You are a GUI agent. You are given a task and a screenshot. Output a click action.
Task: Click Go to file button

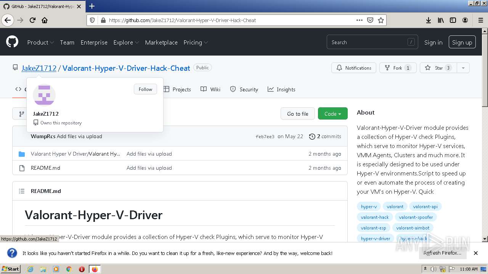click(298, 114)
